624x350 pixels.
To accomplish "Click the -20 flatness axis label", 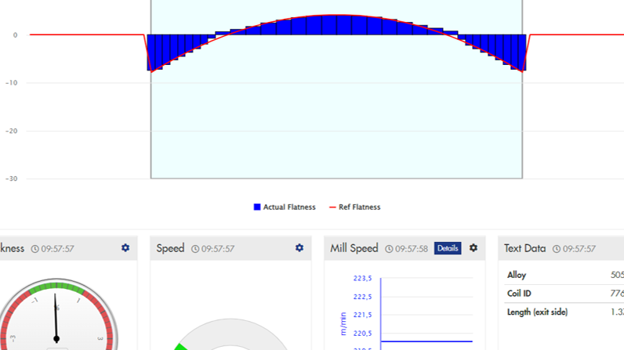I will [x=12, y=131].
